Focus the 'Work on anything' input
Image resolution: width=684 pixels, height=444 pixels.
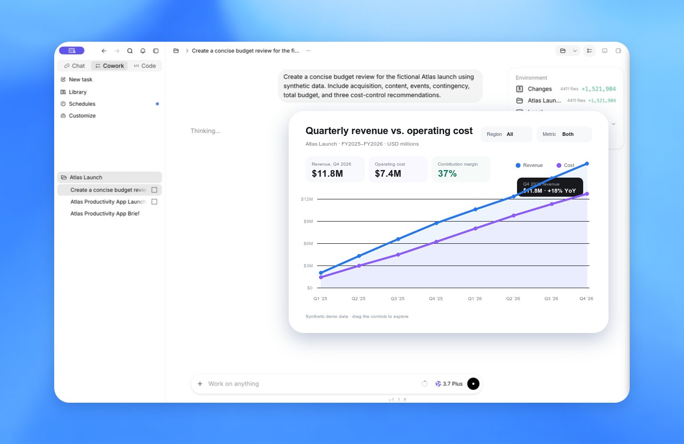click(311, 384)
